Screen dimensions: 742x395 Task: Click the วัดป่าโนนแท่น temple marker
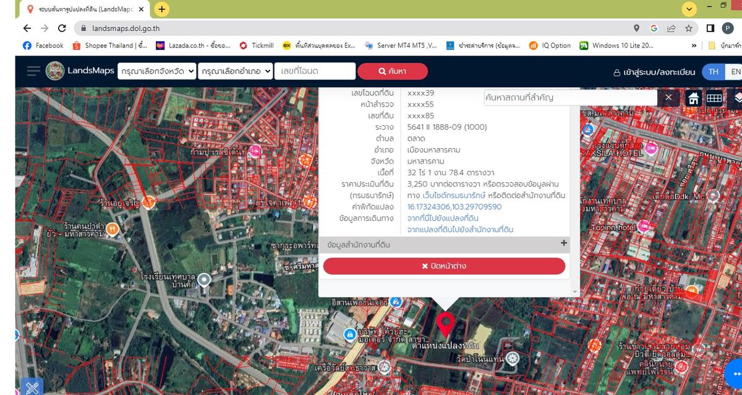tap(513, 359)
